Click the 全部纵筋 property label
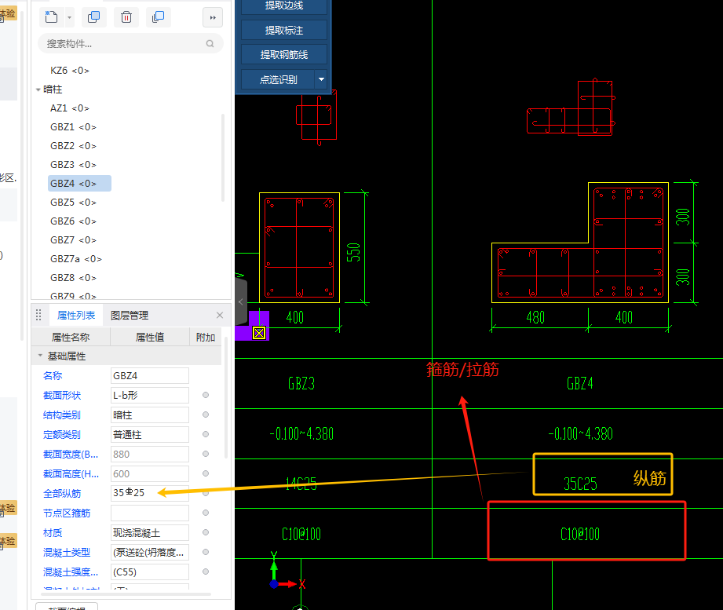Image resolution: width=723 pixels, height=610 pixels. 62,494
